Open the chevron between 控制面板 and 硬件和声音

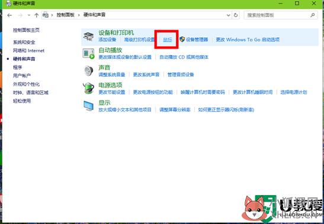coord(79,15)
